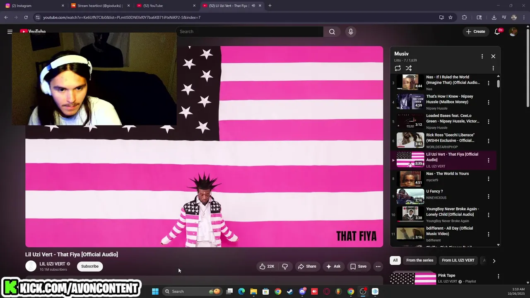Like the video with the thumbs up
Viewport: 530px width, 298px height.
pyautogui.click(x=267, y=267)
